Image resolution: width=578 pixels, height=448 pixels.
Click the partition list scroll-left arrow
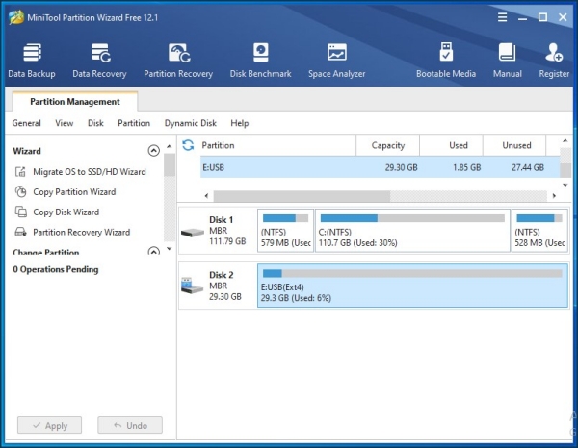click(x=206, y=196)
